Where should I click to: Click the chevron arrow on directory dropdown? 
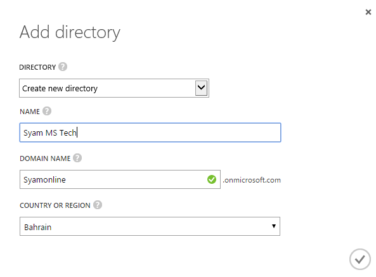(201, 88)
